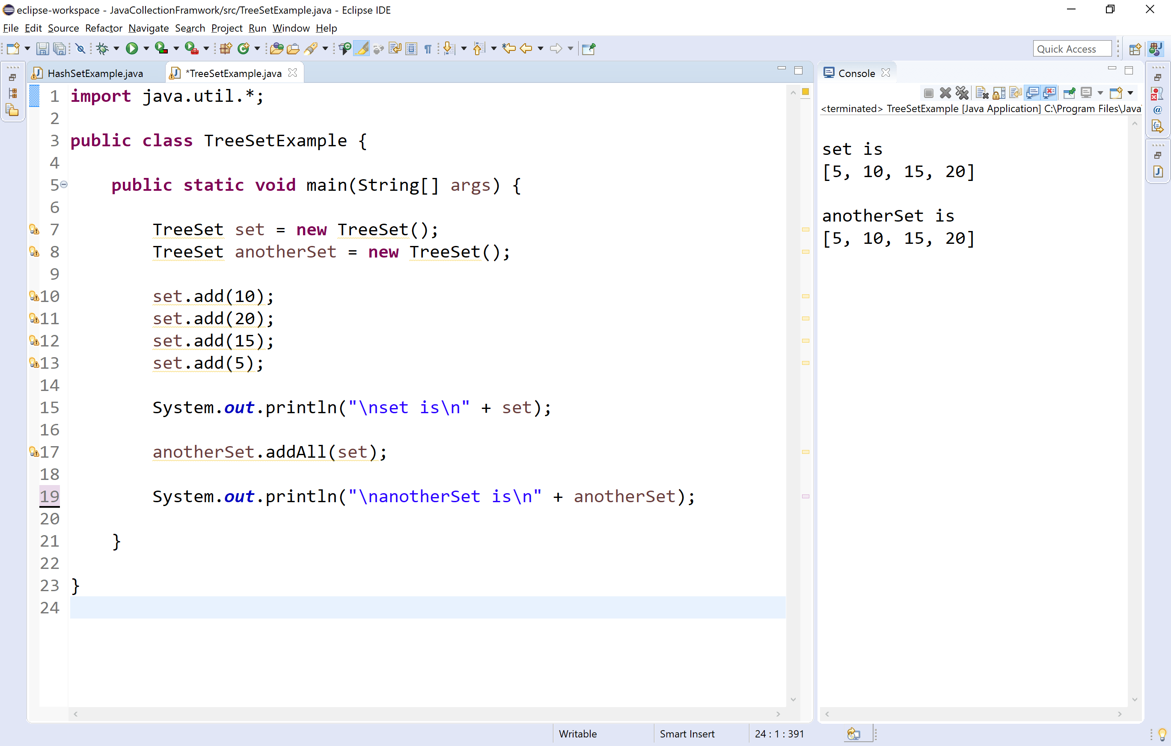This screenshot has height=746, width=1171.
Task: Toggle Word Wrap in Console toolbar
Action: click(1015, 93)
